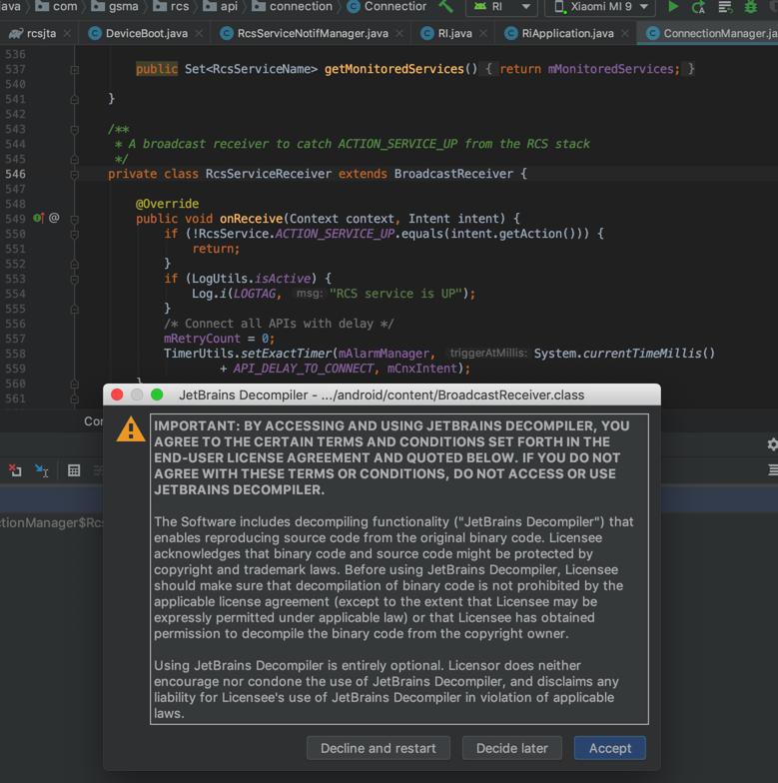The image size is (778, 783).
Task: Click the Accept button in the decompiler dialog
Action: pyautogui.click(x=609, y=748)
